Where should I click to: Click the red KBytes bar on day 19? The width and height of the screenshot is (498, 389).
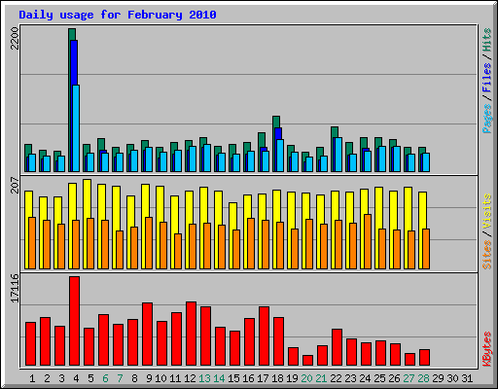[293, 357]
